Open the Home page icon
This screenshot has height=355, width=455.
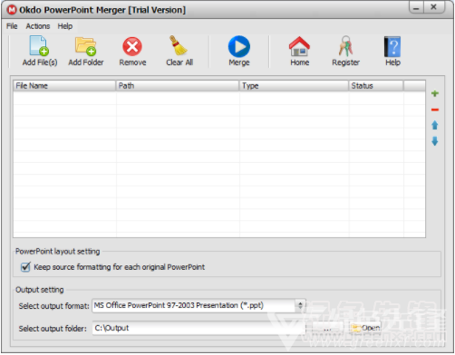point(299,46)
